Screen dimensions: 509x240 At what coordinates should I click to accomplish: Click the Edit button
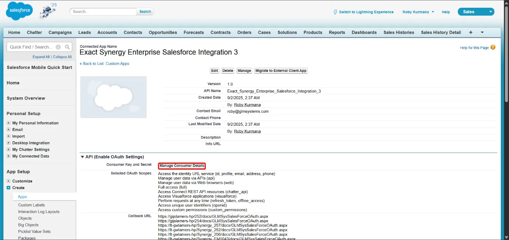tap(215, 70)
